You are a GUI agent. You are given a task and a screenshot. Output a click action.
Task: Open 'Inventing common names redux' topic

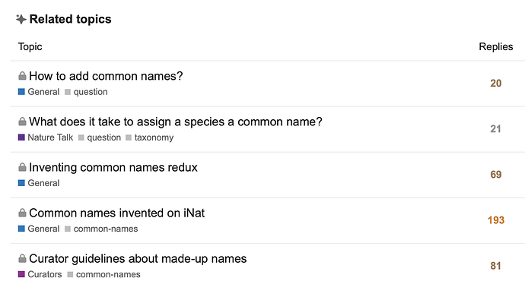pyautogui.click(x=113, y=167)
